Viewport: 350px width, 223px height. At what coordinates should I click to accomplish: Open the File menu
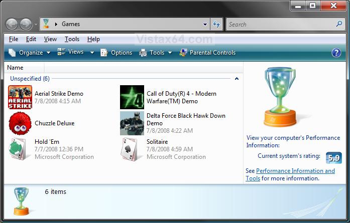(x=14, y=39)
